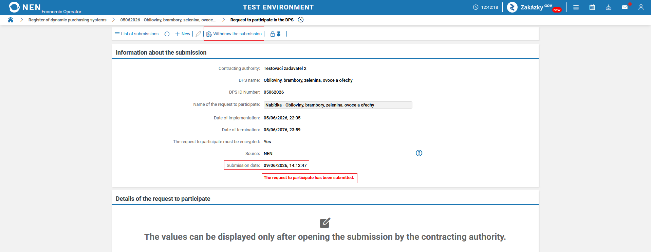651x252 pixels.
Task: Click the clock time display 12:42:18
Action: pos(486,7)
